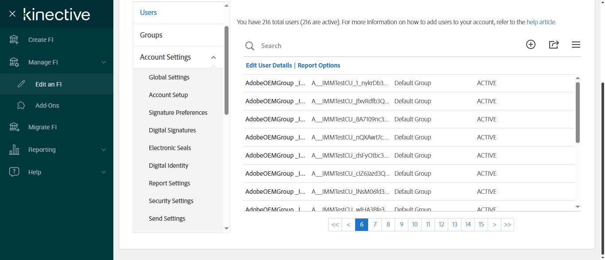Click the Create FI bank icon
The image size is (605, 260).
coord(14,40)
